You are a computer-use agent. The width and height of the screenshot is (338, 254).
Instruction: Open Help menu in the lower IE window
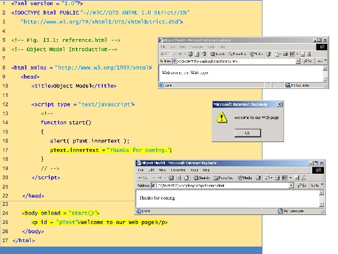pyautogui.click(x=206, y=170)
